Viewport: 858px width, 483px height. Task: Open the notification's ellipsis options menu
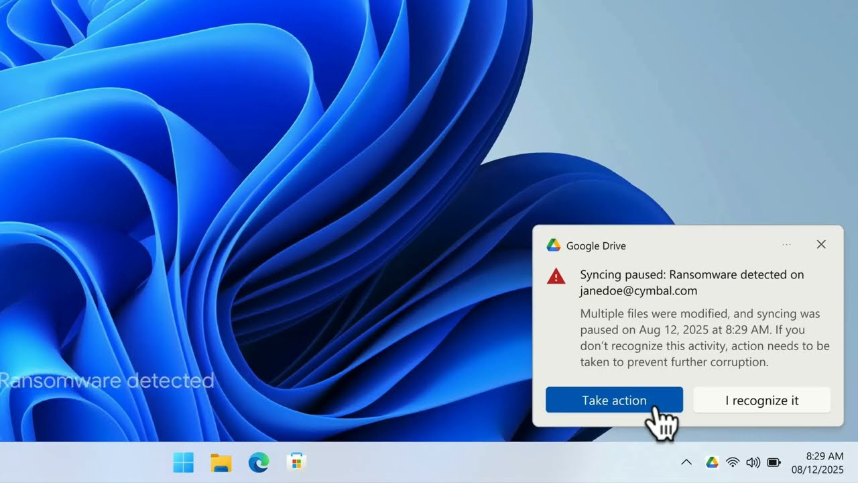pyautogui.click(x=786, y=244)
